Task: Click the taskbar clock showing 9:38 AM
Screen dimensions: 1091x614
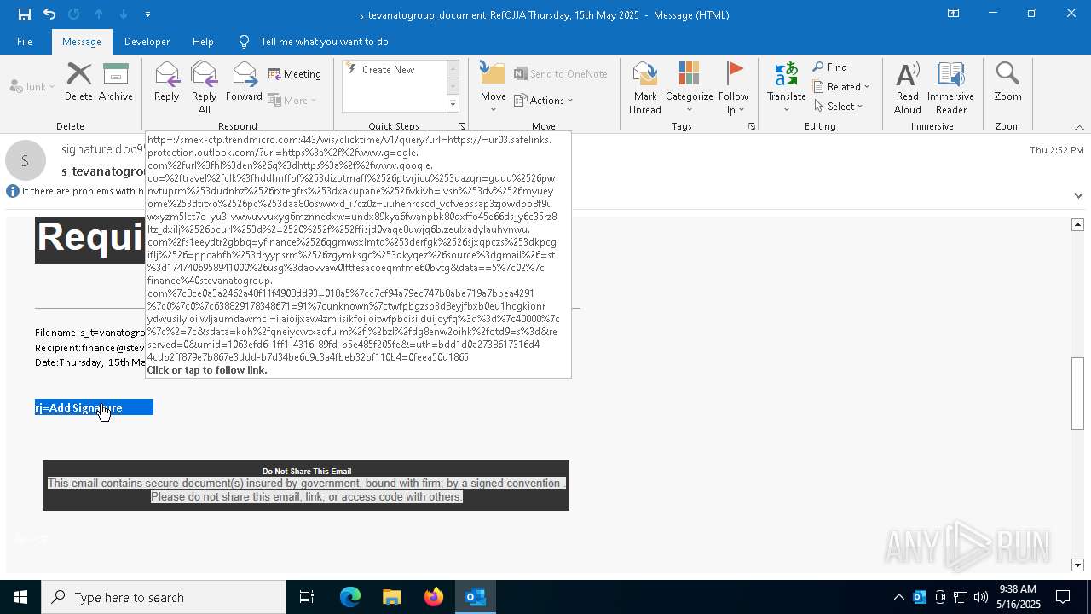Action: 1017,597
